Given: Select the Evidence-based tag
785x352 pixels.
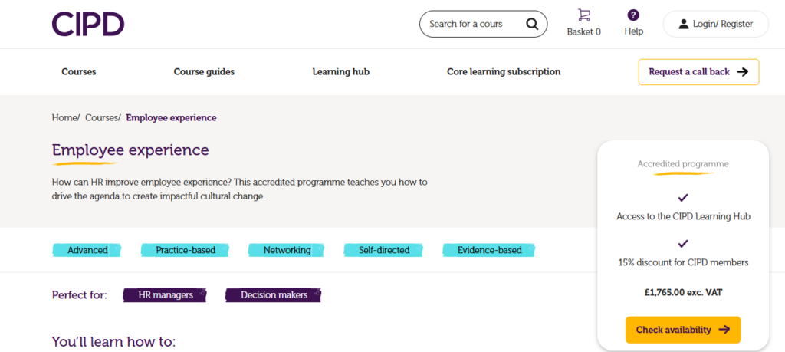Looking at the screenshot, I should (488, 250).
